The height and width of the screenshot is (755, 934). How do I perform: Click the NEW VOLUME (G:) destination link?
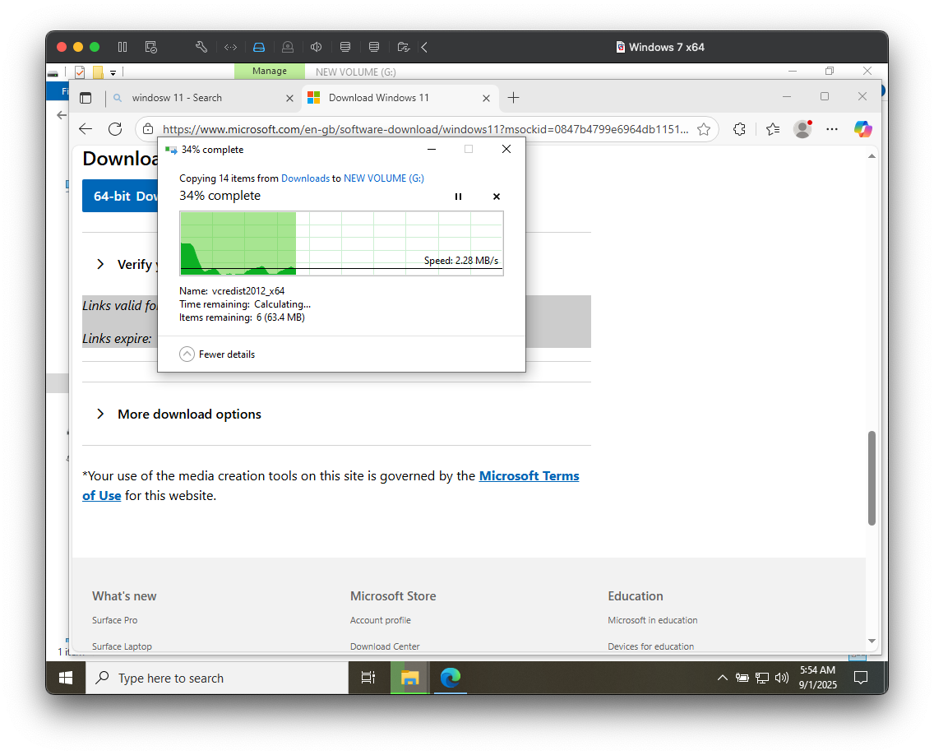point(384,178)
